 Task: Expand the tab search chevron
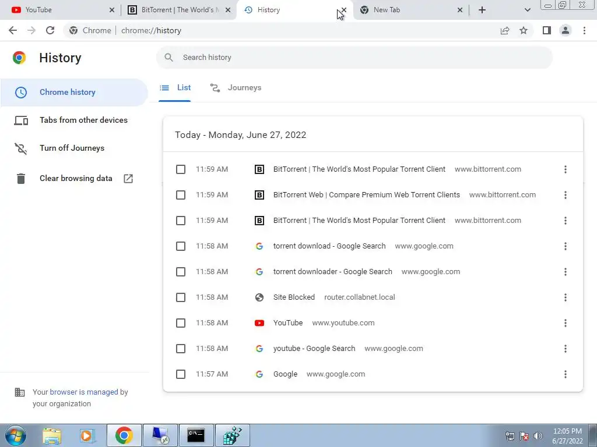point(527,10)
